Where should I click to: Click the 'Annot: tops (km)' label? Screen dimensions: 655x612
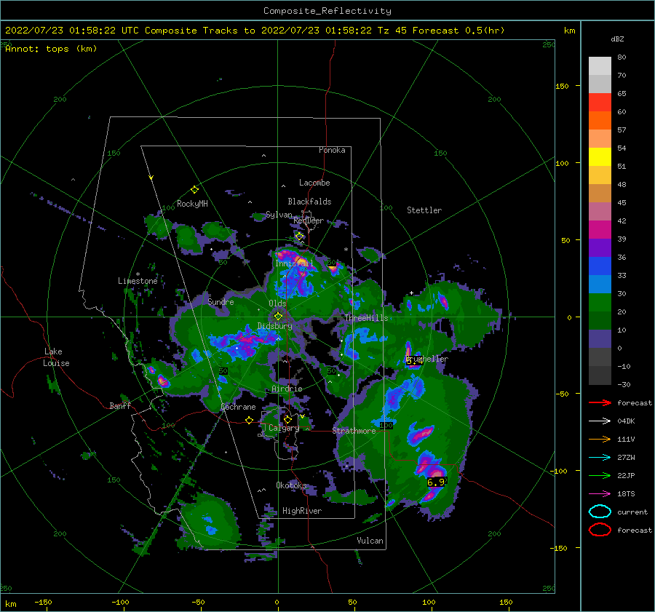pos(51,49)
